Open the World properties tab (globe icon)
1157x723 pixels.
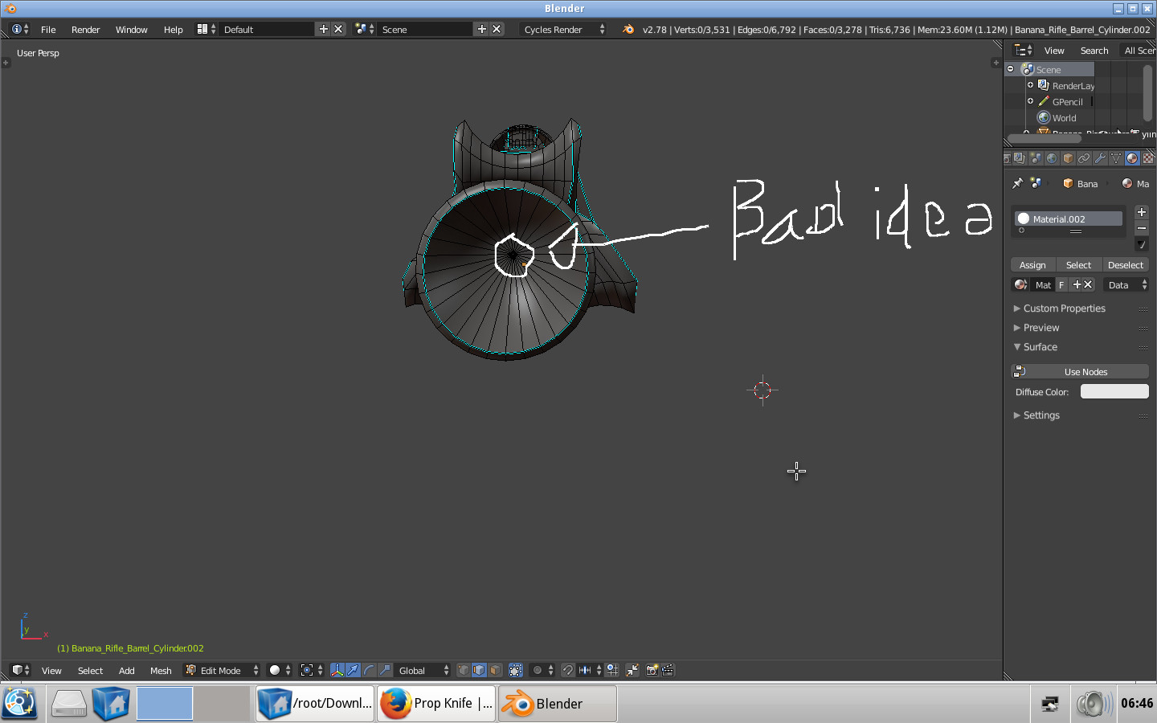[x=1052, y=158]
